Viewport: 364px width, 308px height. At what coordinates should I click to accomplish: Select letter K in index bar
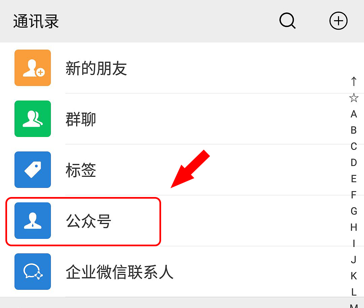[354, 276]
